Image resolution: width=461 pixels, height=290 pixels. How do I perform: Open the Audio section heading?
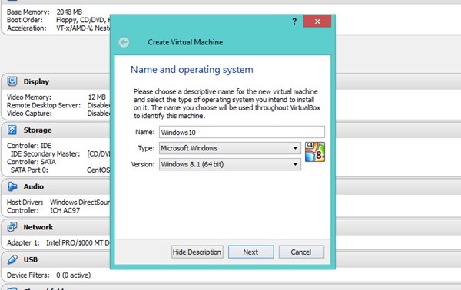click(x=34, y=186)
